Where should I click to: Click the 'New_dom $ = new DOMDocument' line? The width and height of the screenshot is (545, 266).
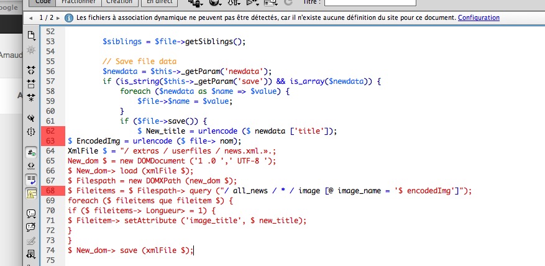click(x=172, y=161)
